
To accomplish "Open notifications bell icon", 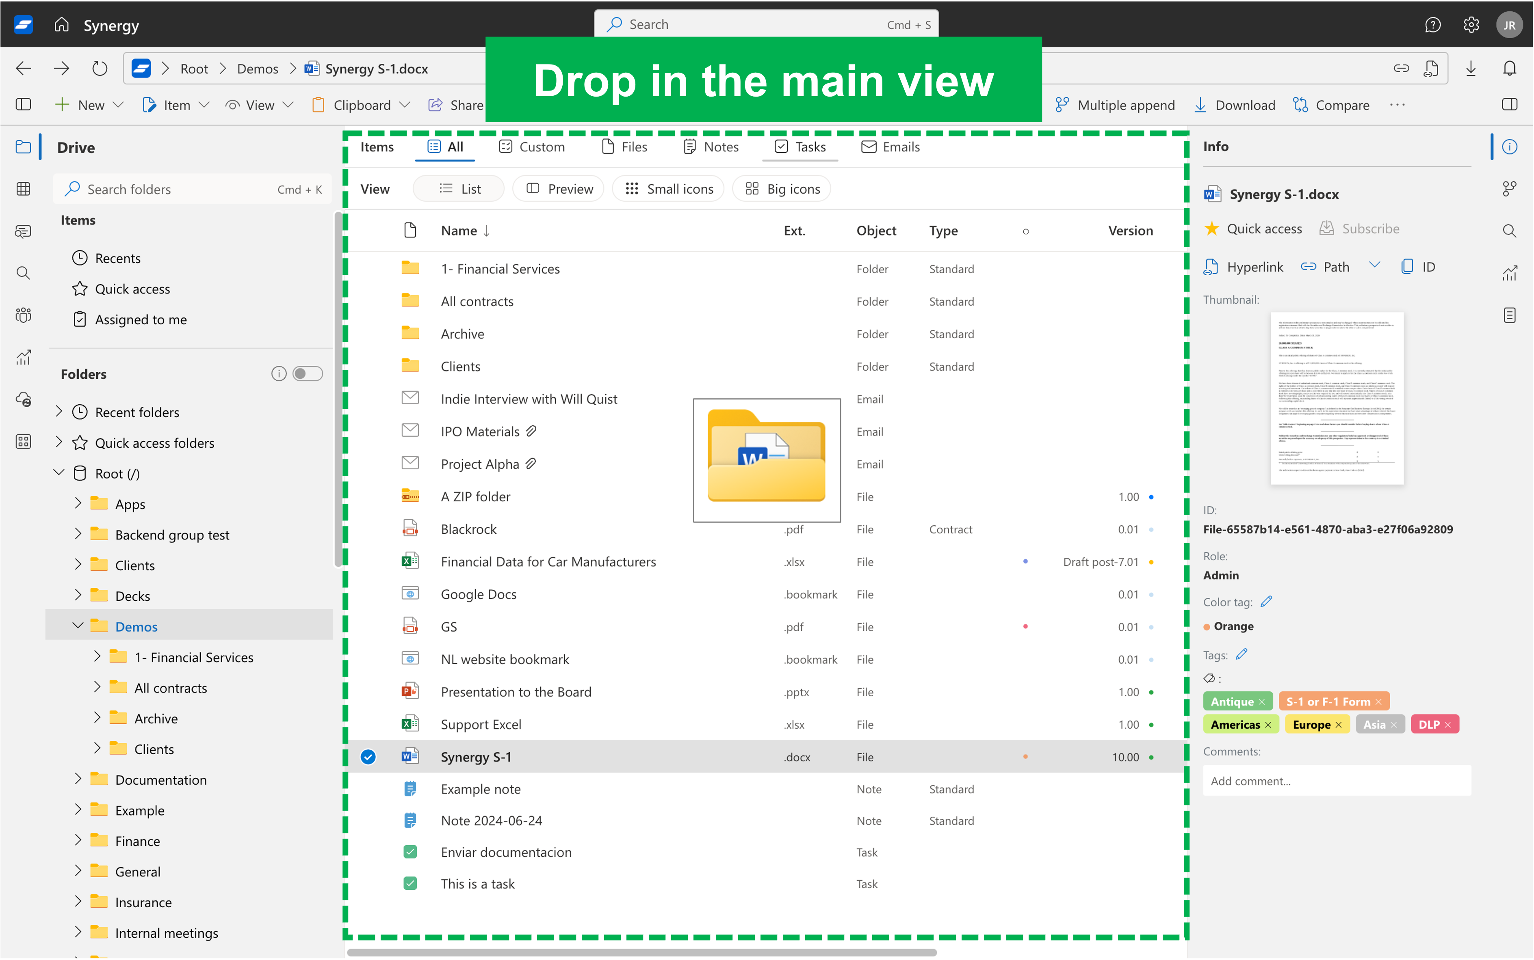I will click(x=1509, y=69).
